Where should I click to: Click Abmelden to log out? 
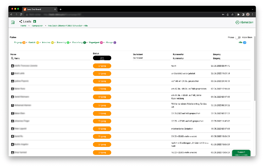point(245,22)
